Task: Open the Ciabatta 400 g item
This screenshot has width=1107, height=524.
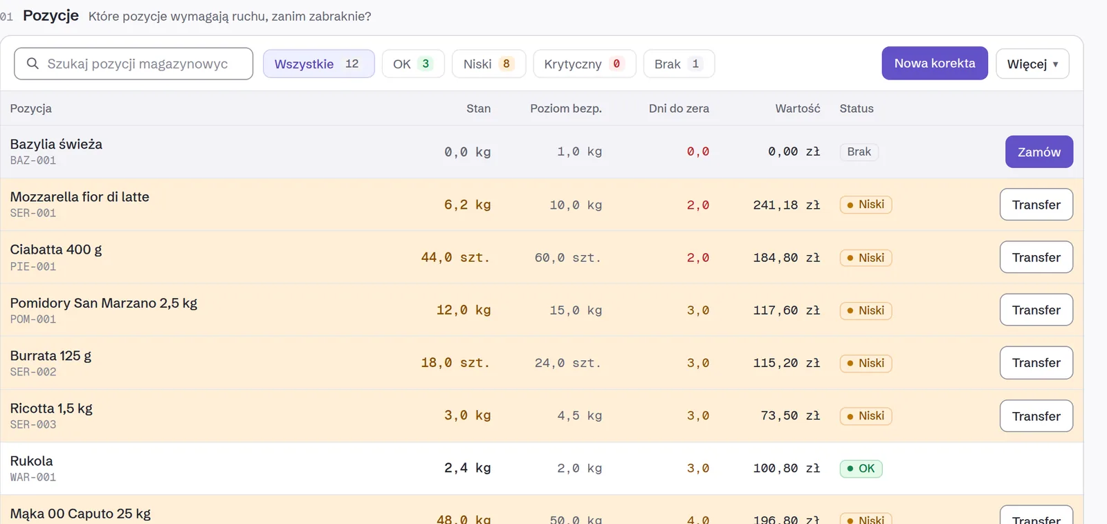Action: 56,250
